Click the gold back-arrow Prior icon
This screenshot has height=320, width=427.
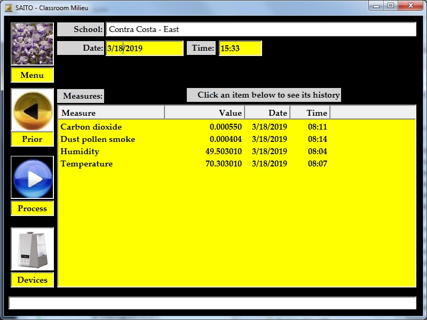[32, 110]
